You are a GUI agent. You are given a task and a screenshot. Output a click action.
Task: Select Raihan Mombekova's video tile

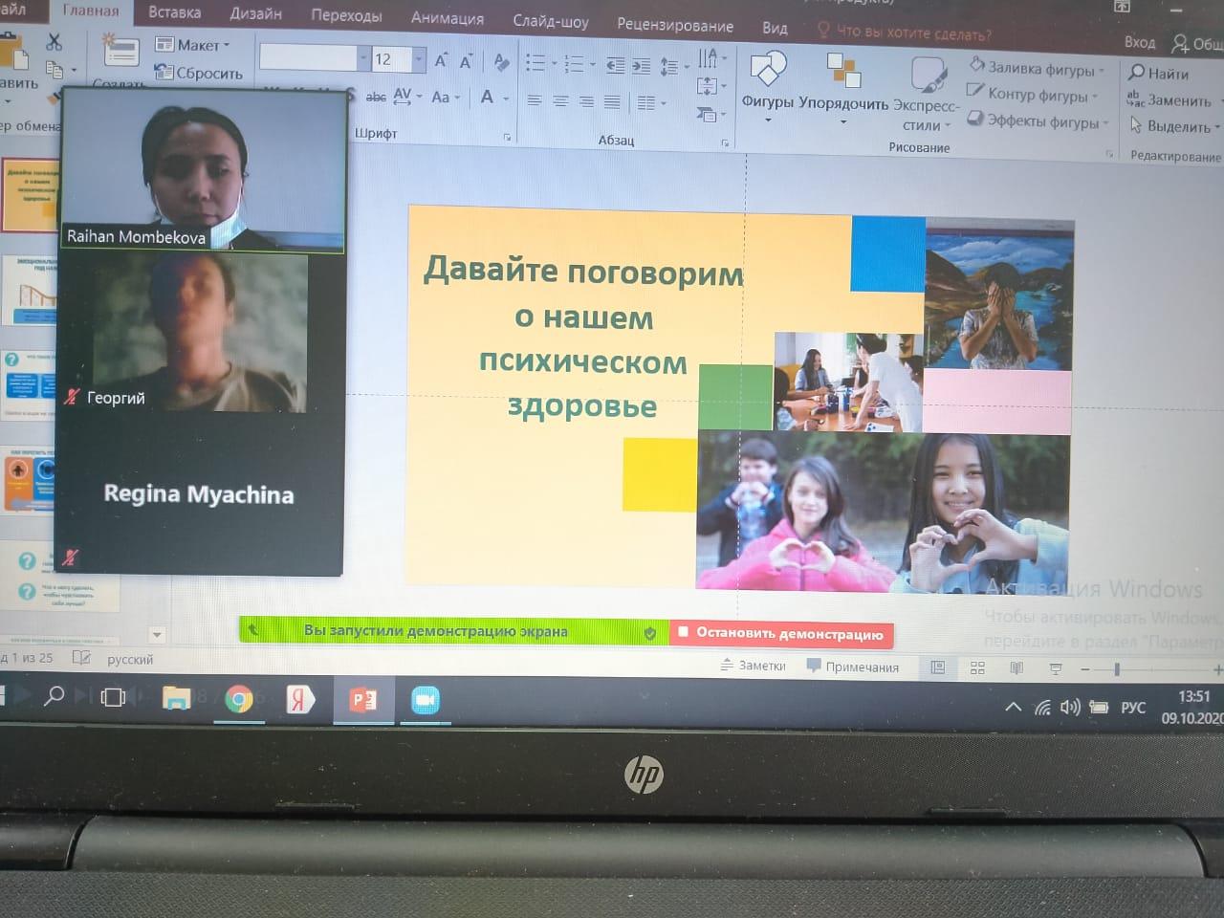(202, 170)
